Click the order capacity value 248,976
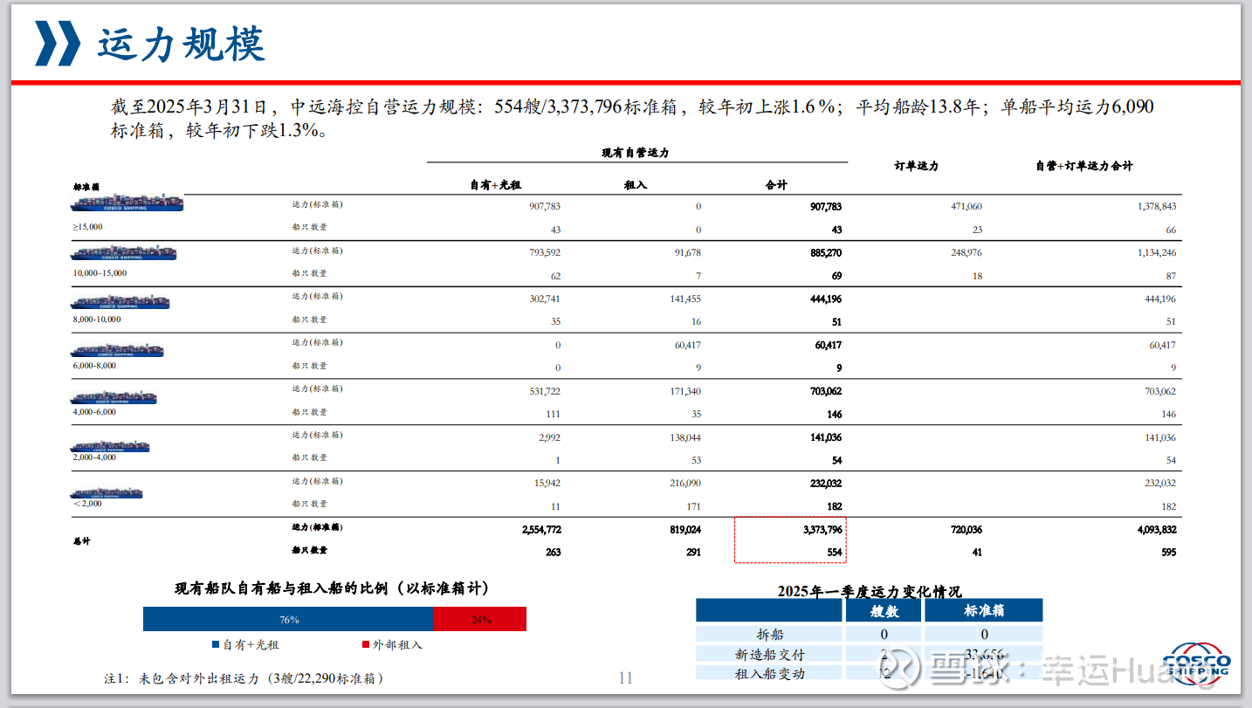The image size is (1252, 708). (966, 253)
